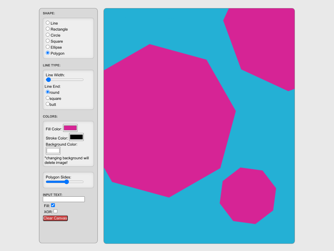Image resolution: width=334 pixels, height=251 pixels.
Task: Open the Background Color picker
Action: click(x=53, y=150)
